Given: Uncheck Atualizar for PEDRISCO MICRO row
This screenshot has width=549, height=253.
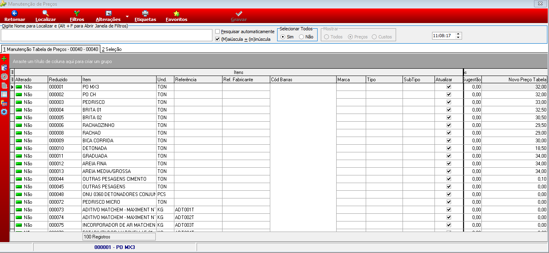Looking at the screenshot, I should [449, 202].
